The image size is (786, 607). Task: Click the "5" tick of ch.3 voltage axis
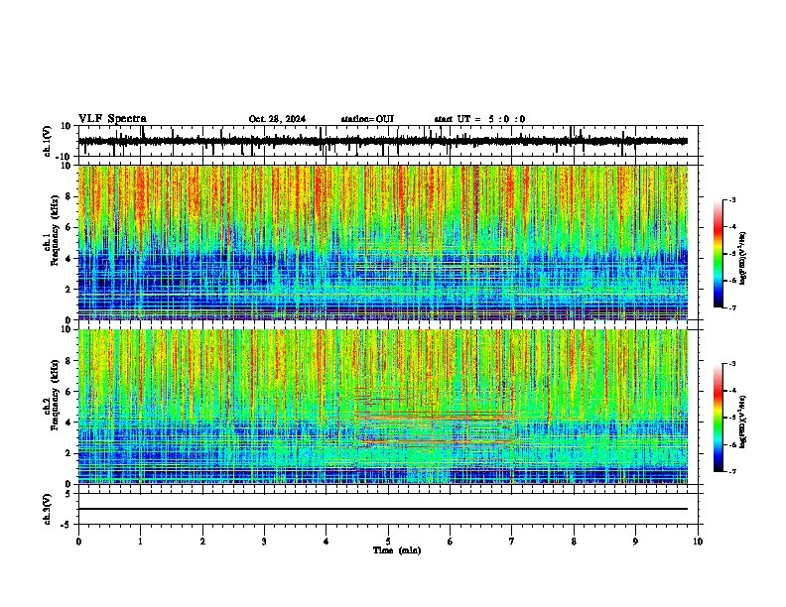[x=69, y=494]
